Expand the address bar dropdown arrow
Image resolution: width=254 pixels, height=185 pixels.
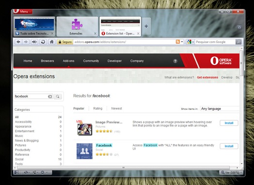[182, 42]
